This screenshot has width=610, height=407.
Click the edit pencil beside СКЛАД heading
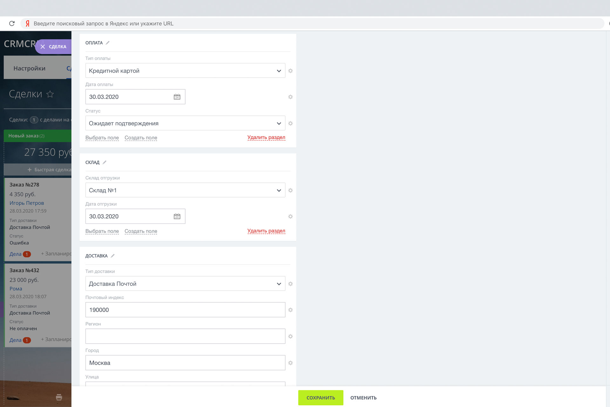coord(105,162)
